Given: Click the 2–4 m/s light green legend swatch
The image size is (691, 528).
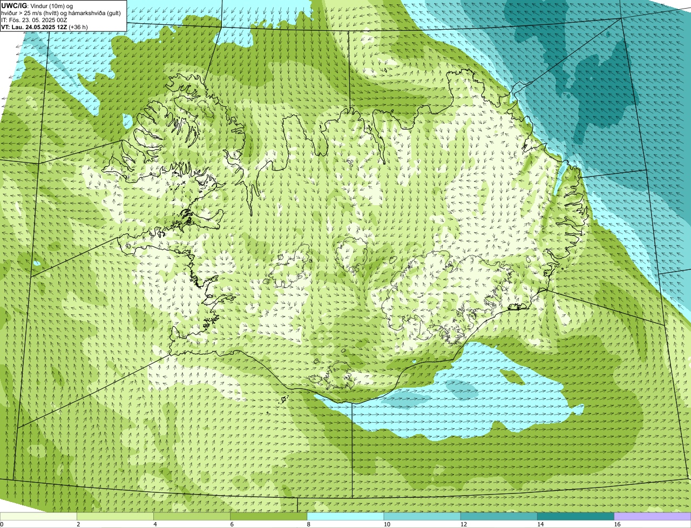Looking at the screenshot, I should [115, 516].
